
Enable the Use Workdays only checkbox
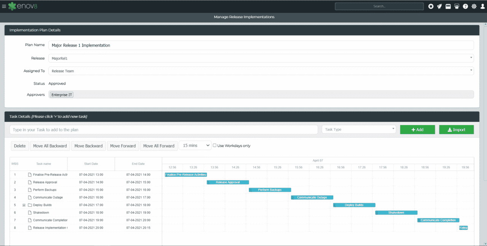214,145
